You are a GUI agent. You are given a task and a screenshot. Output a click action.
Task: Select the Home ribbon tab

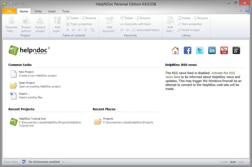[x=24, y=11]
